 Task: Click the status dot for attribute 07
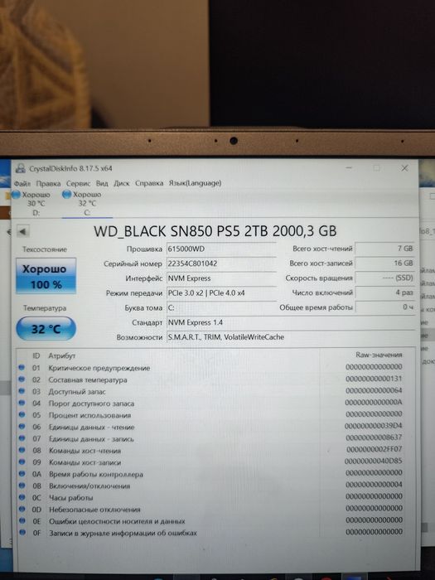click(22, 438)
